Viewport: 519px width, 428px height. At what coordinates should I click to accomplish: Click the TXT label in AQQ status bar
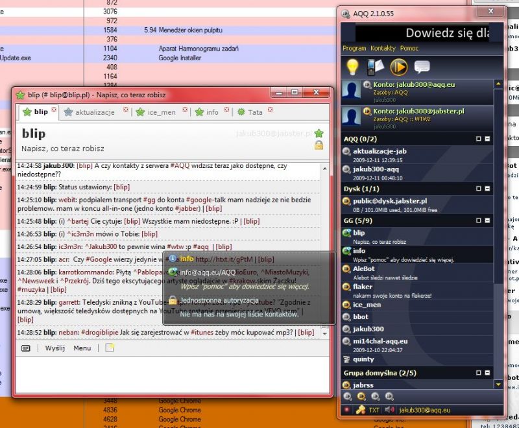[374, 410]
